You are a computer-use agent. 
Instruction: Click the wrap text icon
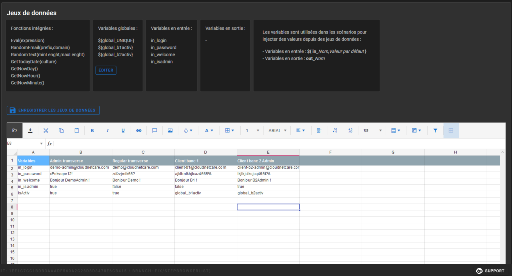coord(319,130)
